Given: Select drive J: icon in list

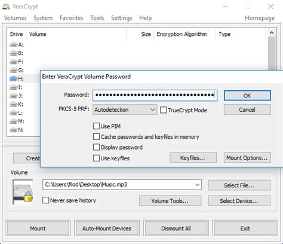Looking at the screenshot, I should point(13,96).
